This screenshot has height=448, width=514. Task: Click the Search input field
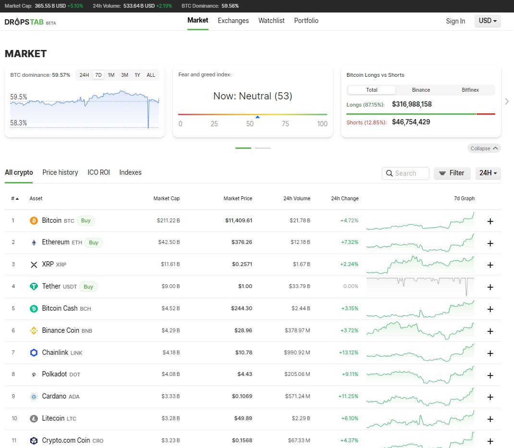pos(405,173)
